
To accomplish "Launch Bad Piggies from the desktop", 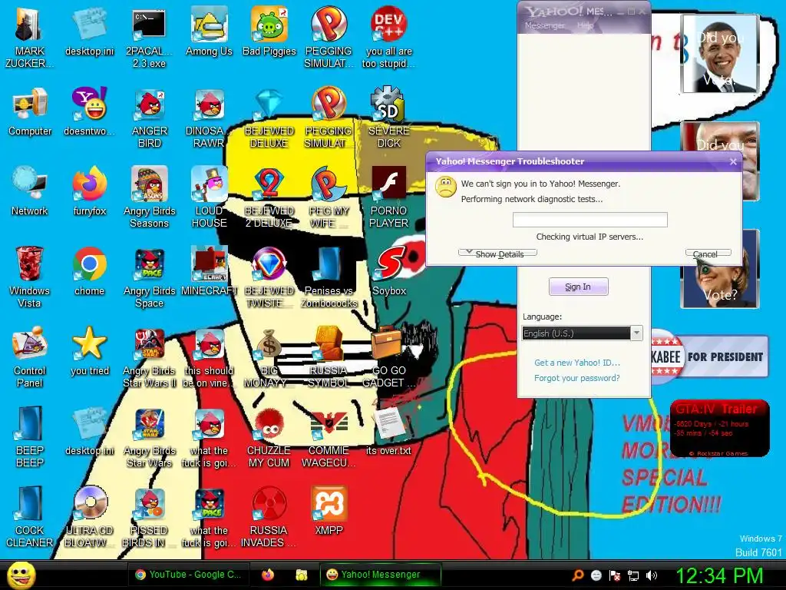I will click(x=269, y=31).
